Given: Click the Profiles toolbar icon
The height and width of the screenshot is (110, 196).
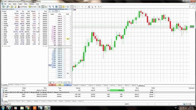Looking at the screenshot, I should pyautogui.click(x=7, y=7).
